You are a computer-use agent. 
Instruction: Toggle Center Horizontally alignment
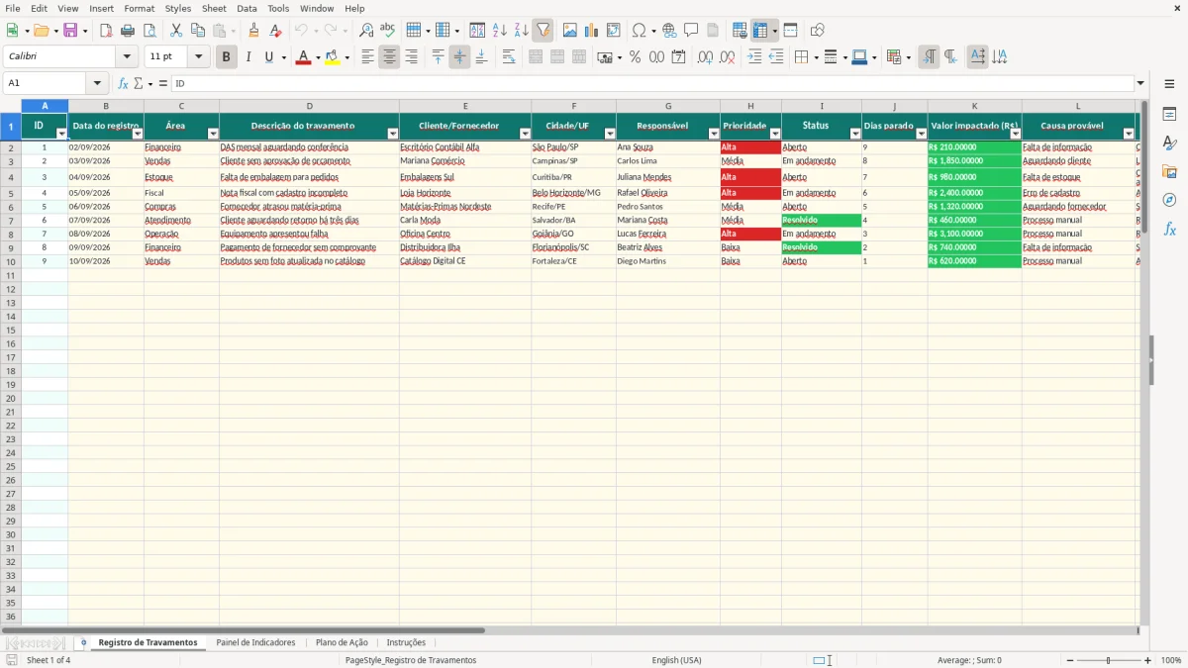click(x=389, y=57)
